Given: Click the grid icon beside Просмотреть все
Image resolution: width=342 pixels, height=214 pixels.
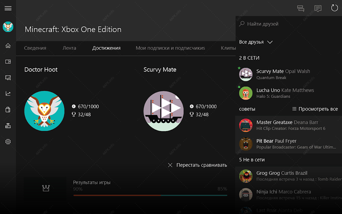Looking at the screenshot, I should point(294,109).
